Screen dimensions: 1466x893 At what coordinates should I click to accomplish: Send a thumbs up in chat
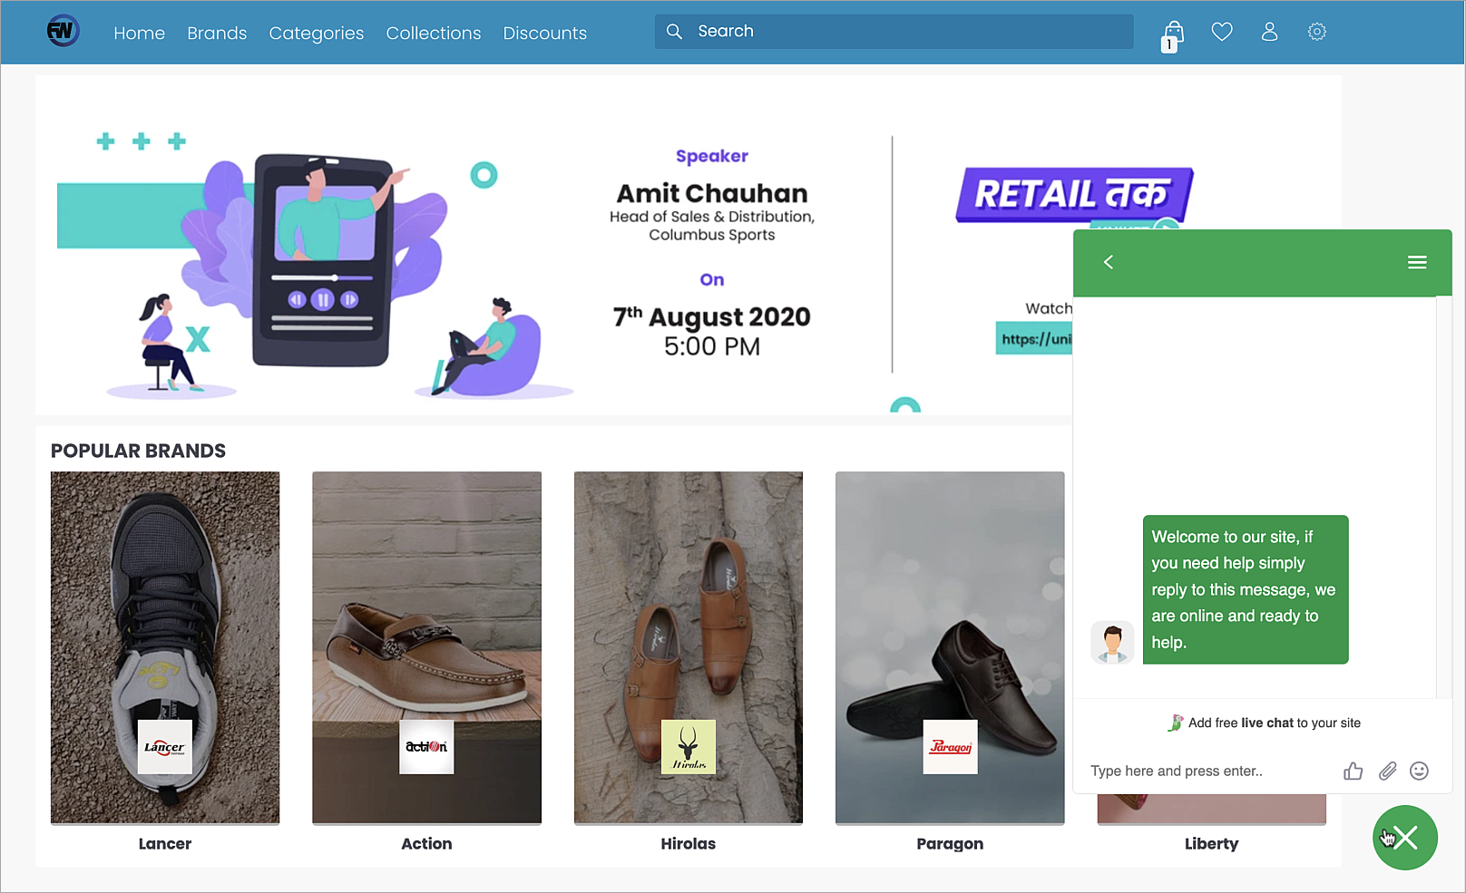click(x=1354, y=771)
